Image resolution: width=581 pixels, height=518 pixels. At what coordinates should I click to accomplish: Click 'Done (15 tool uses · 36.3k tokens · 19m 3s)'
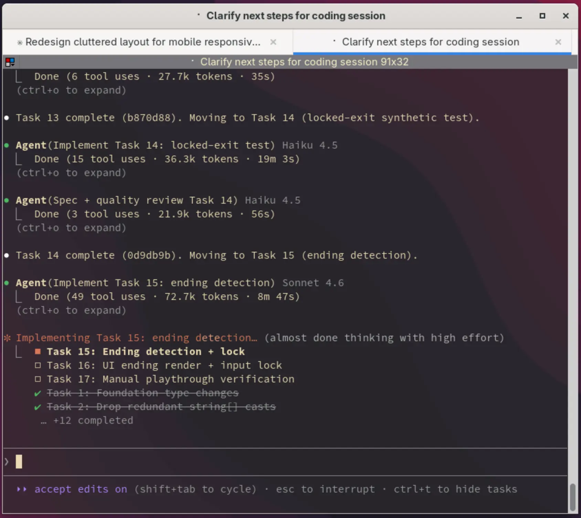pyautogui.click(x=167, y=159)
